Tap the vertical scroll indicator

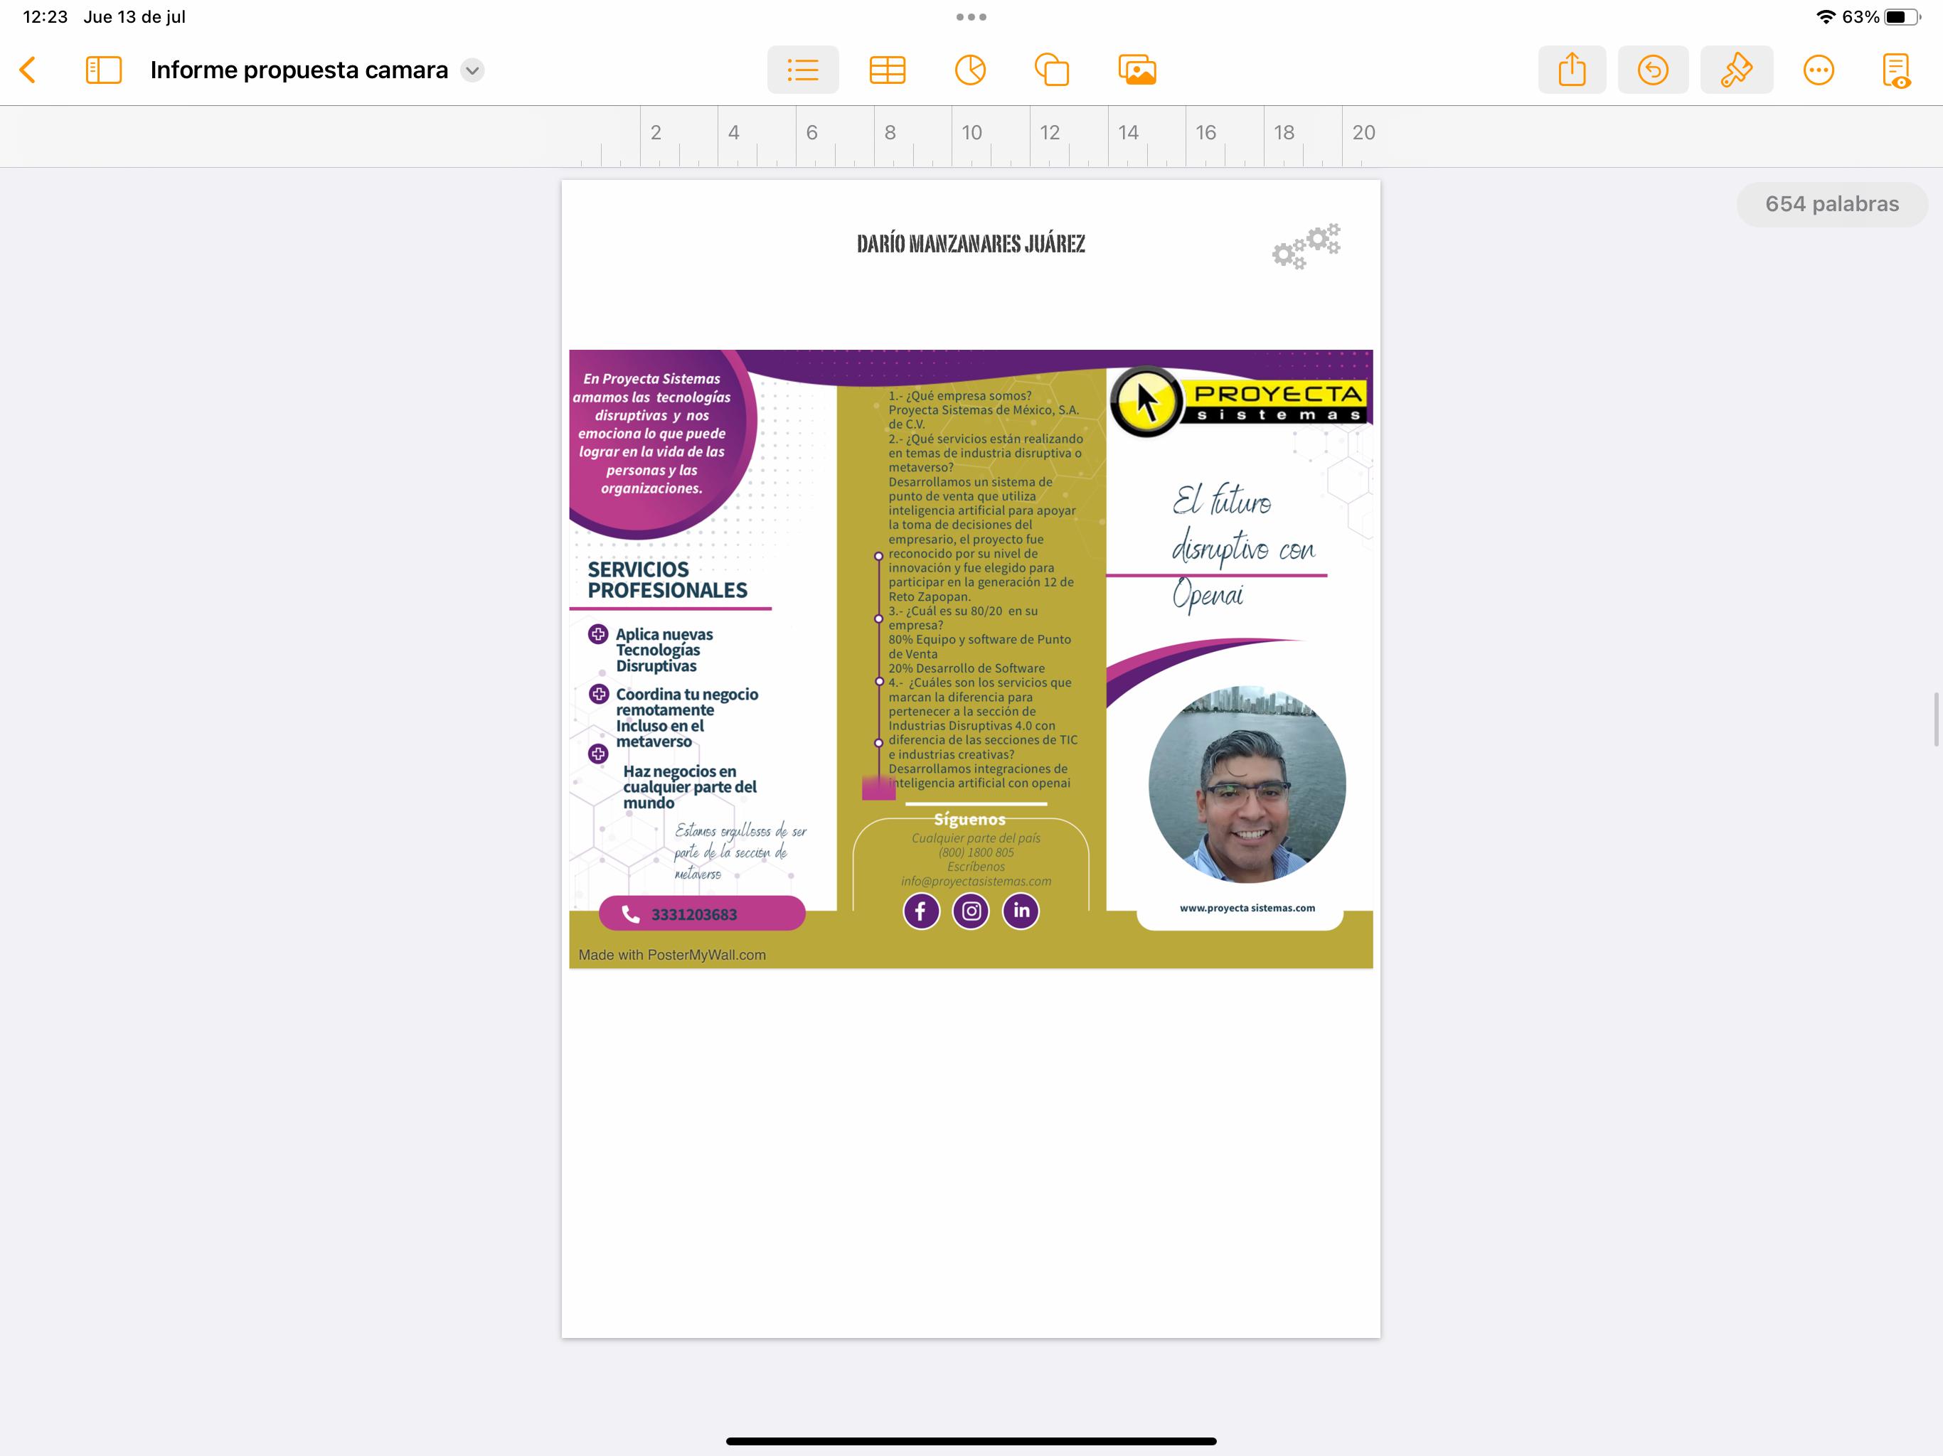pyautogui.click(x=1935, y=718)
